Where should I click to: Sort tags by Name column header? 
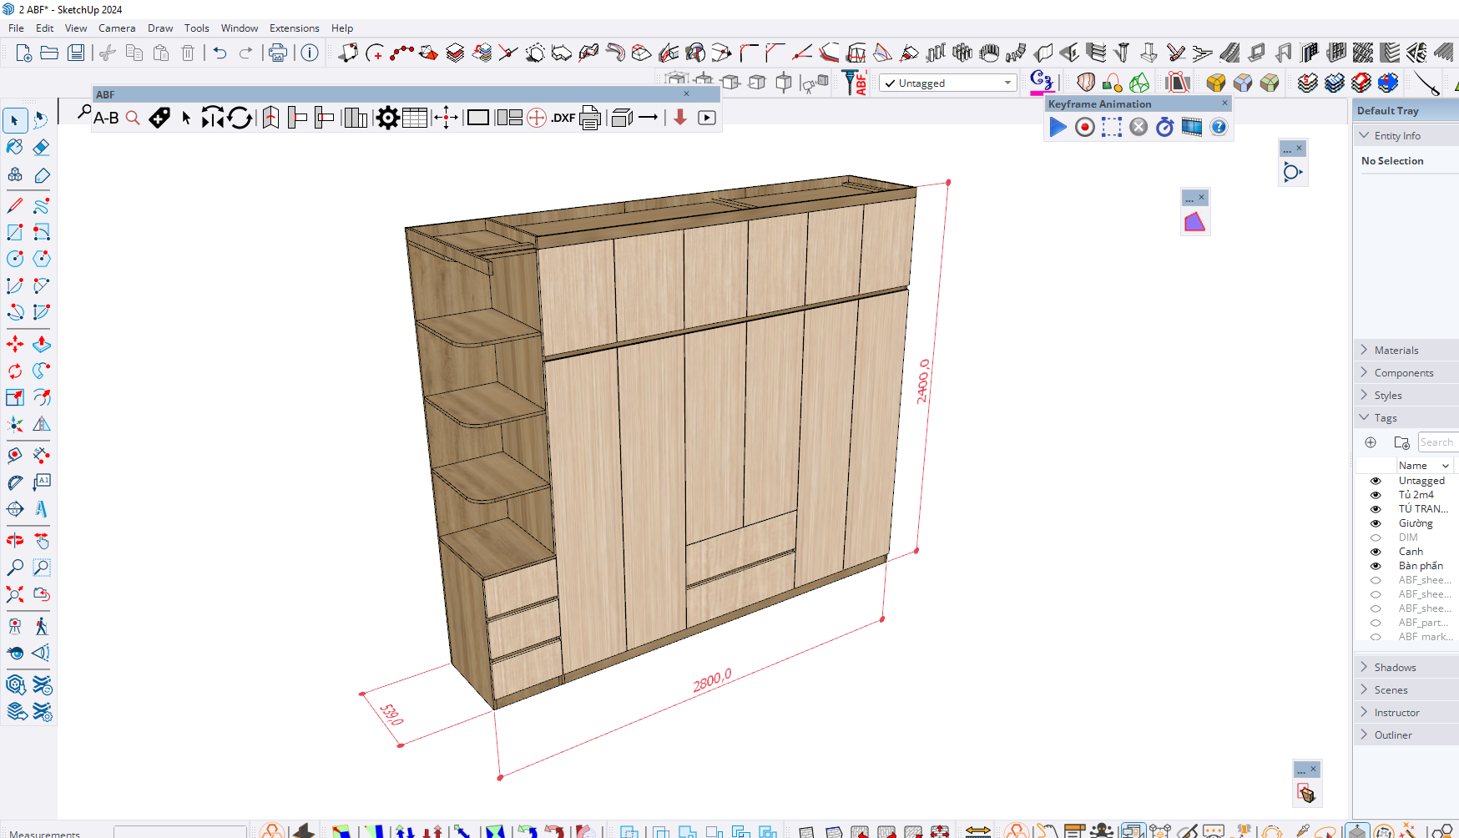[x=1413, y=466]
